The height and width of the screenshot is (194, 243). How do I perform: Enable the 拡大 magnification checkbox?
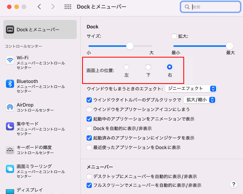pos(174,36)
